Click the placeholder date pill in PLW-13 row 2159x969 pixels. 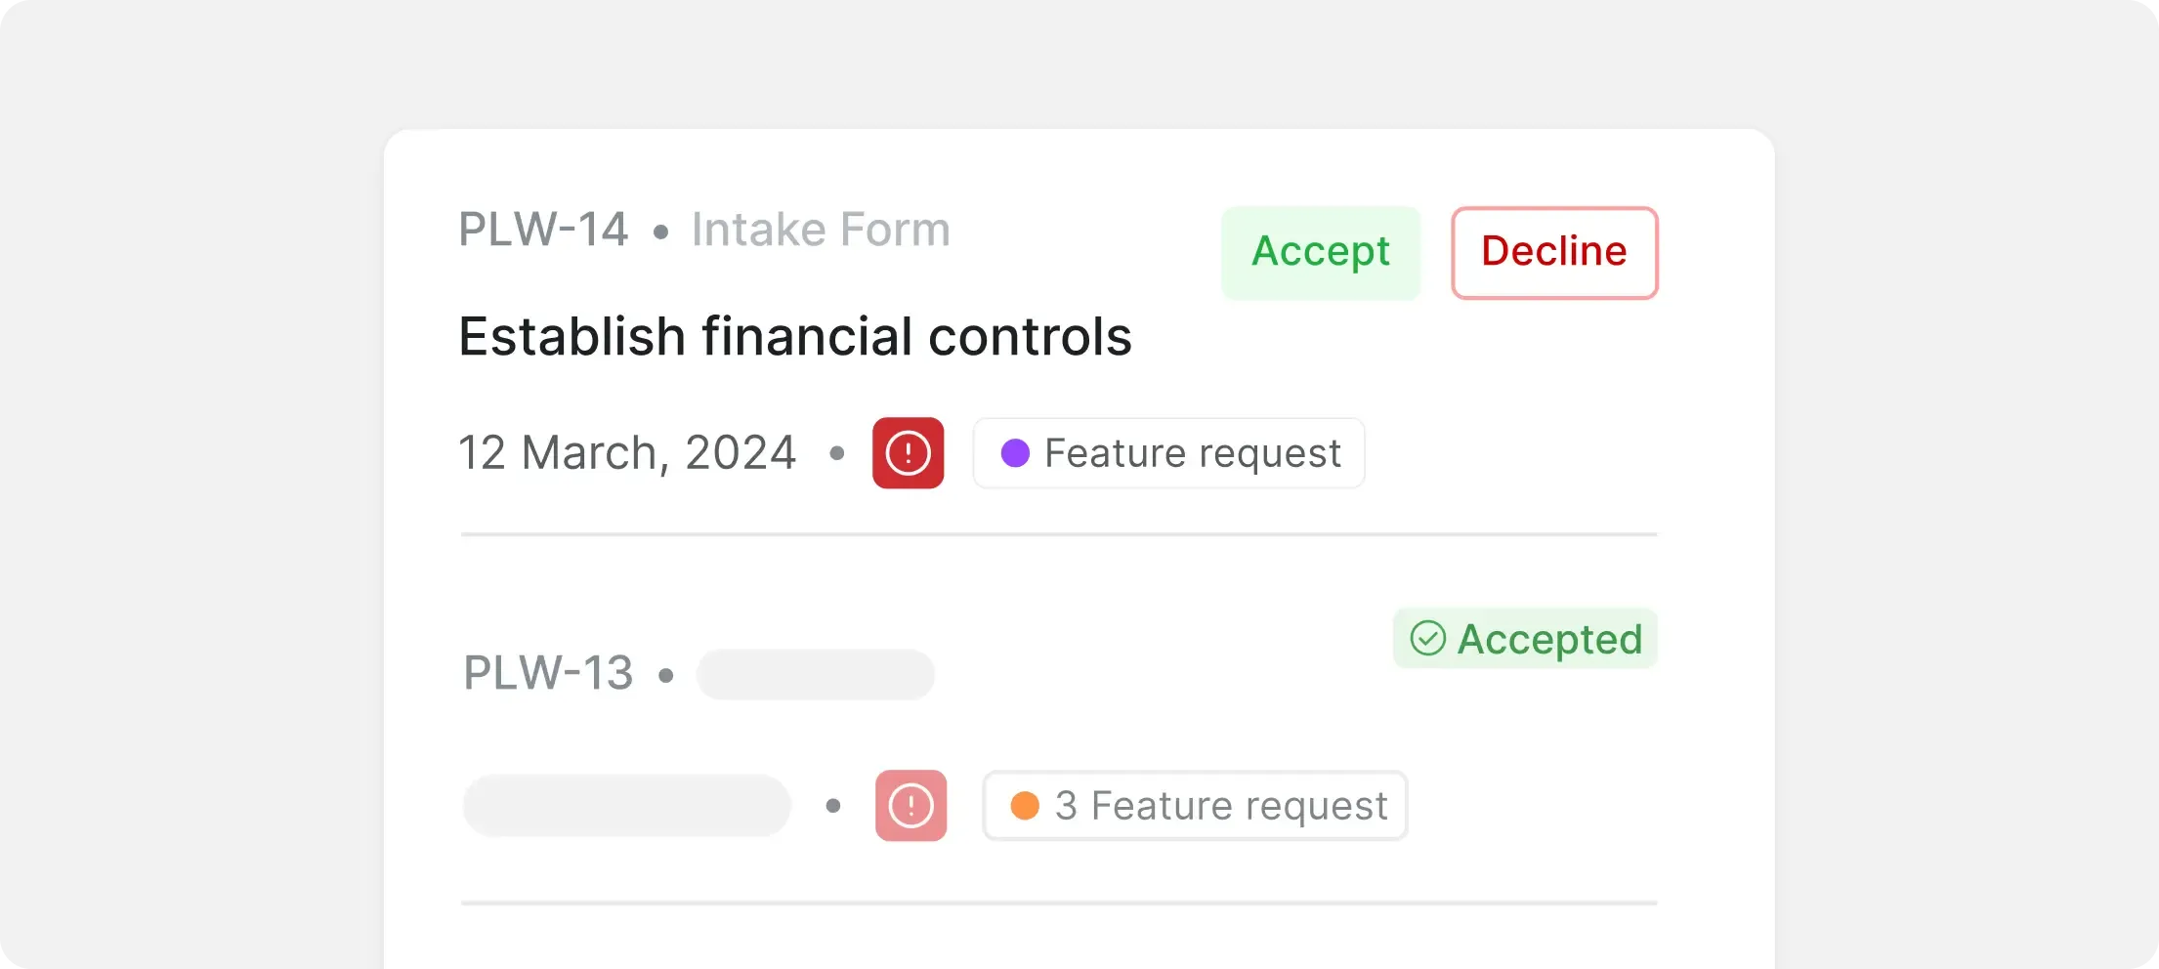coord(626,806)
